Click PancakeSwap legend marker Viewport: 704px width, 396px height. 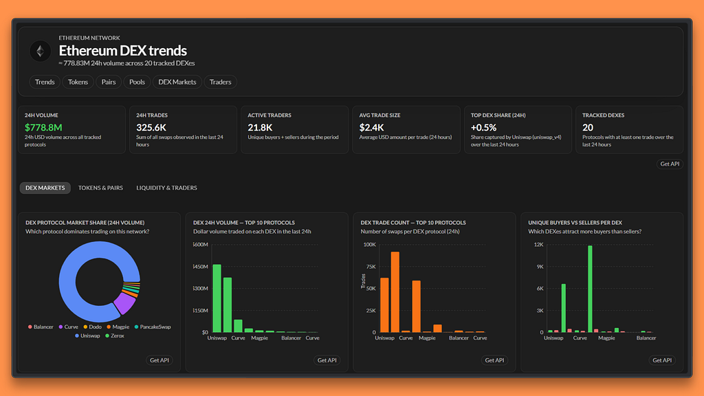point(137,327)
